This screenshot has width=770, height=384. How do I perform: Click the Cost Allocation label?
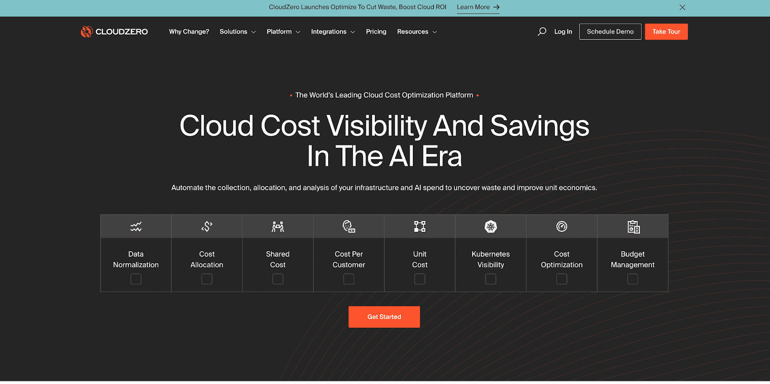click(x=207, y=259)
